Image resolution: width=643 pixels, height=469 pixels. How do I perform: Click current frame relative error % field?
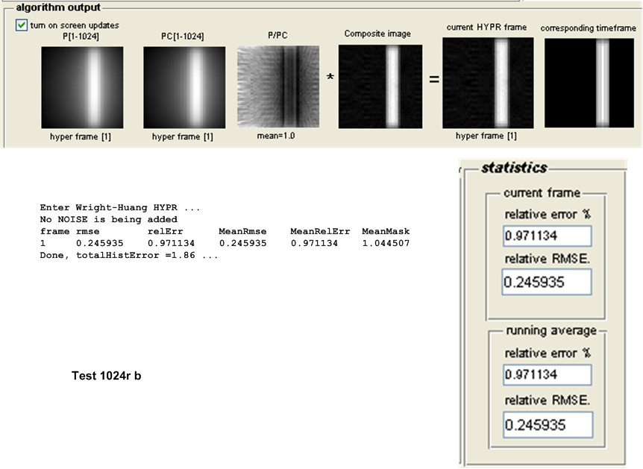[547, 236]
